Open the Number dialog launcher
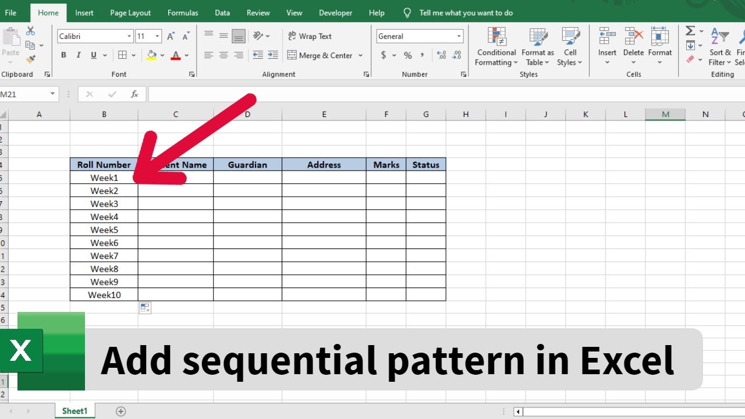This screenshot has width=745, height=419. [x=463, y=74]
